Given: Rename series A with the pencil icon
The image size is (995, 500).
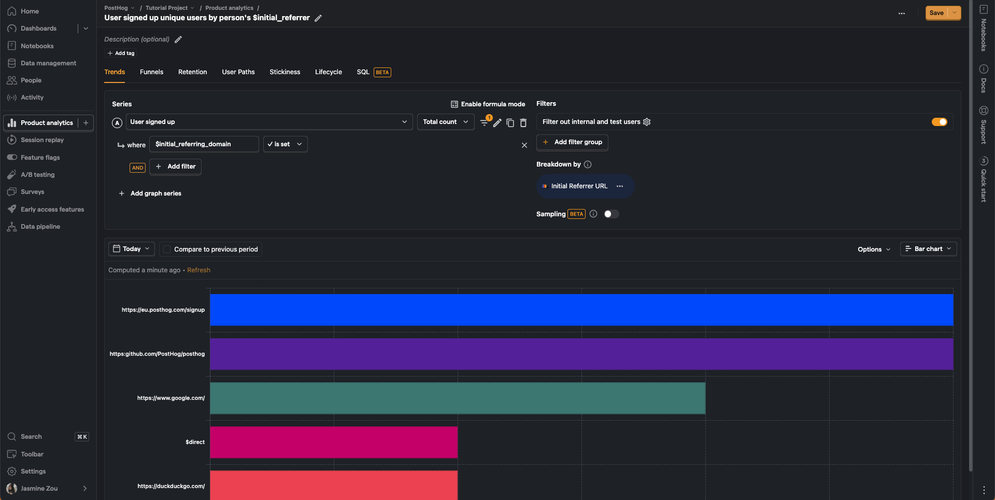Looking at the screenshot, I should pyautogui.click(x=497, y=122).
